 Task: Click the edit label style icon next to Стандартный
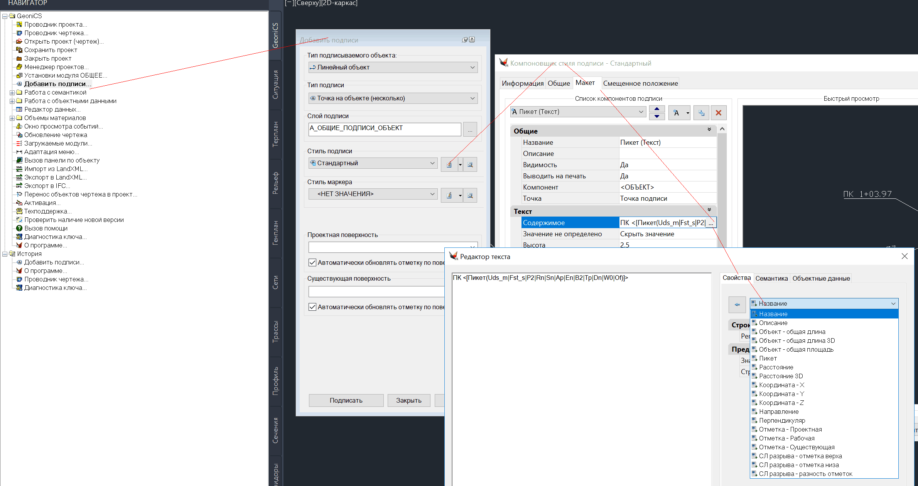click(x=449, y=164)
